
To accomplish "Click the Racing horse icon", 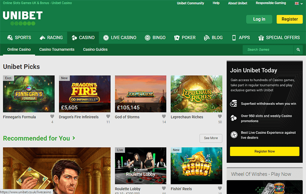I will point(42,37).
